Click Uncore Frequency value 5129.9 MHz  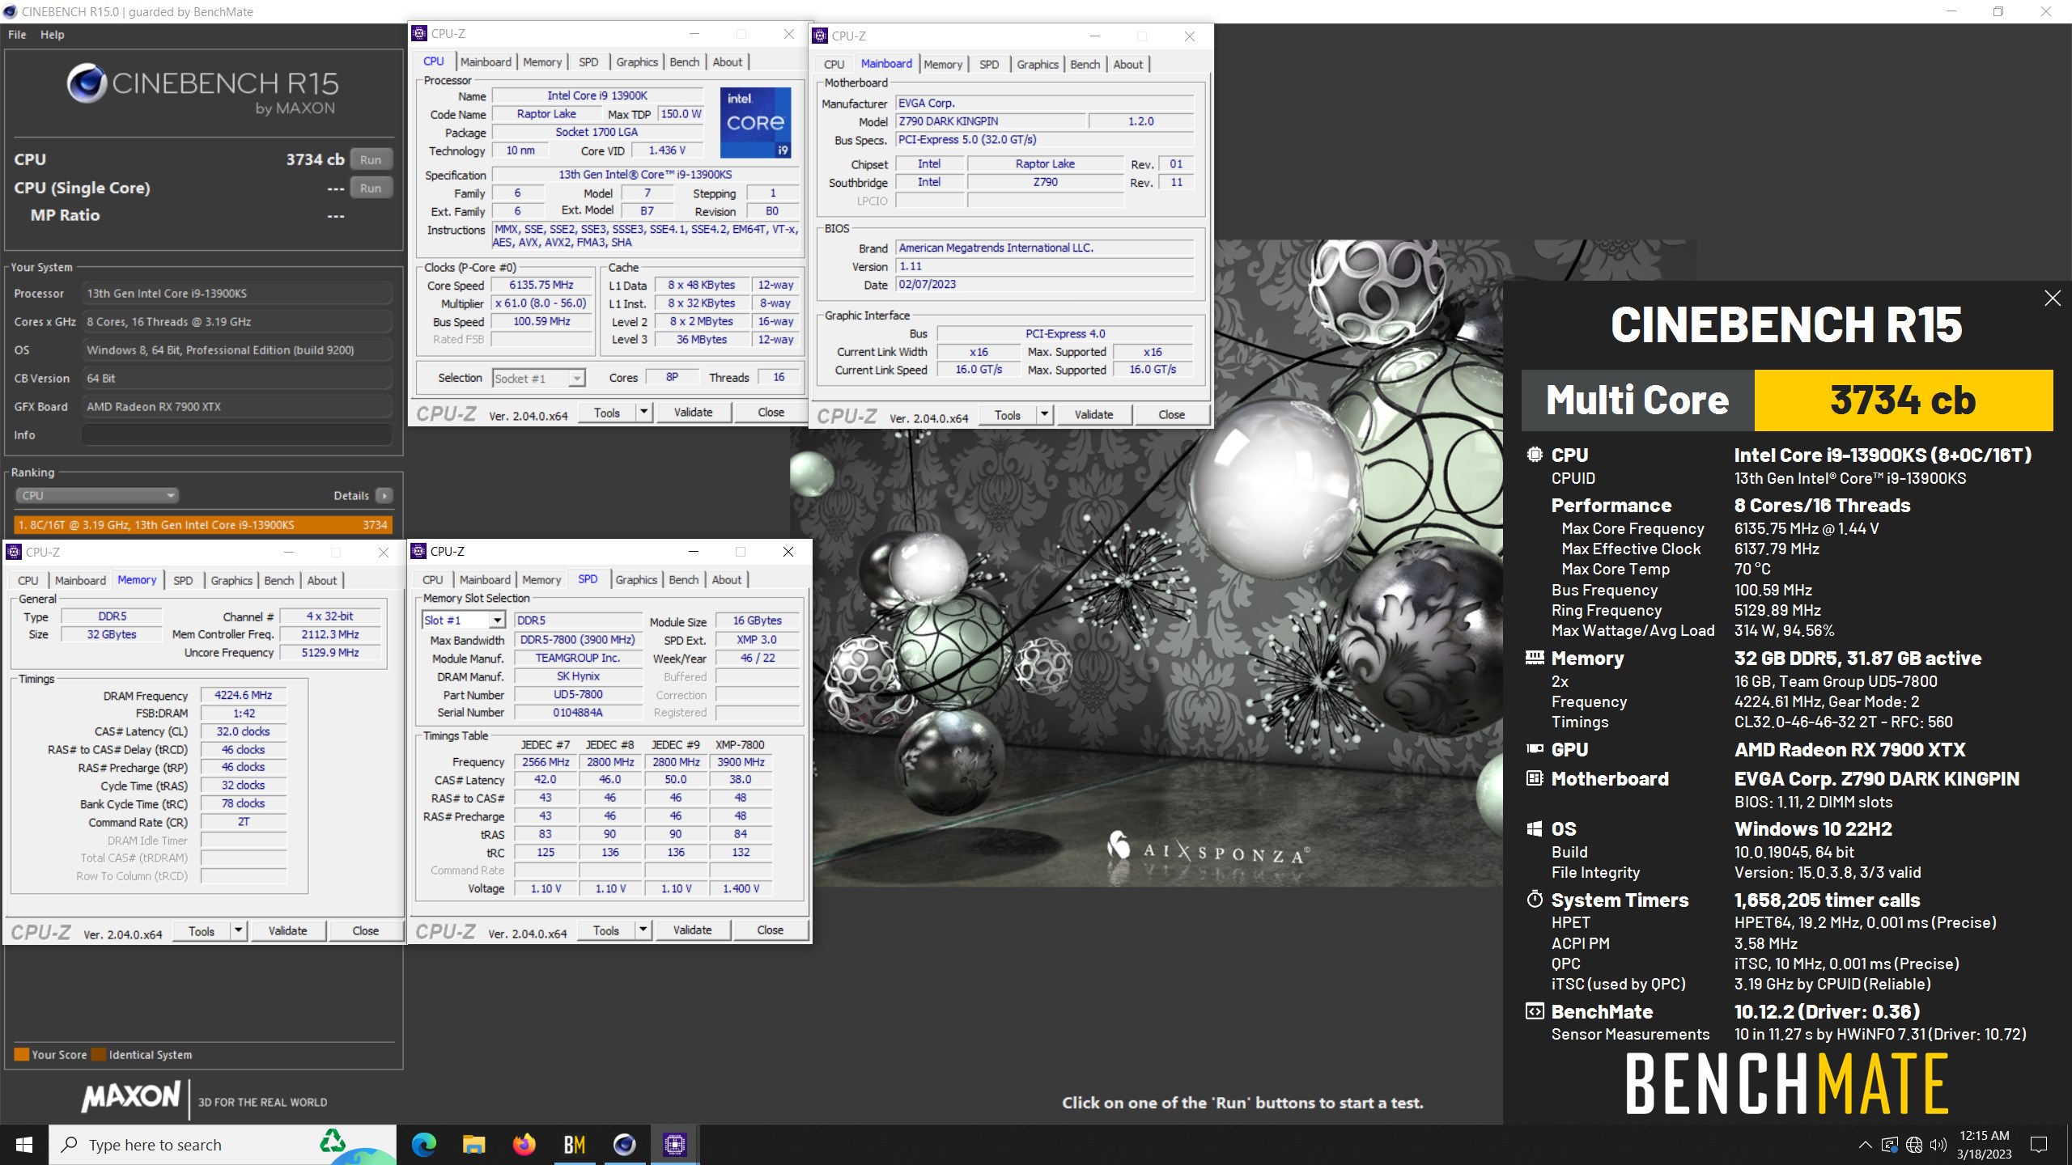[330, 652]
